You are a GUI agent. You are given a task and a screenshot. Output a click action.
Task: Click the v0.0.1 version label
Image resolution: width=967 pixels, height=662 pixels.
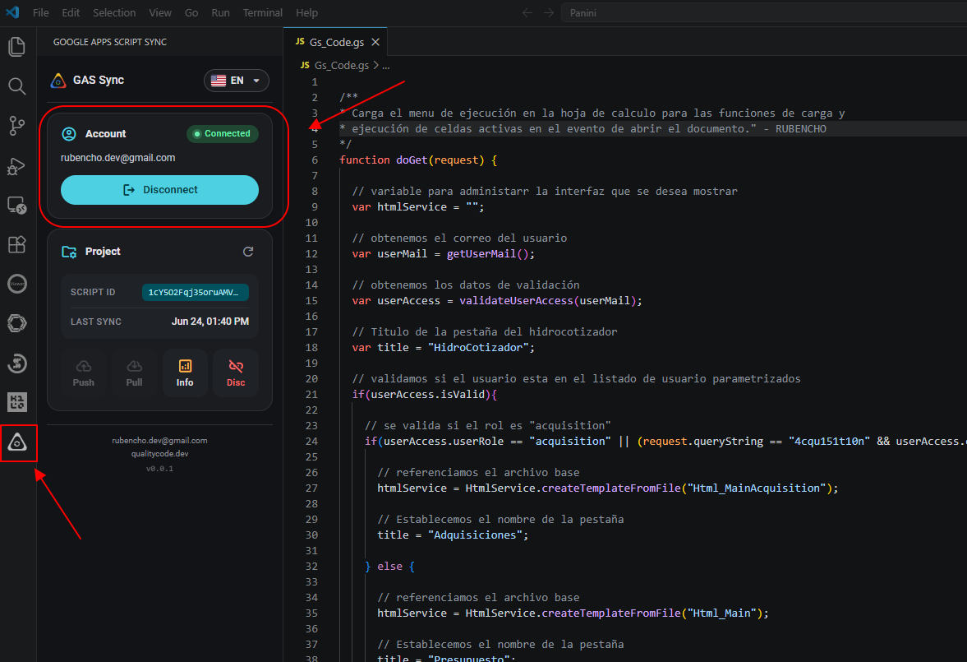click(x=159, y=469)
